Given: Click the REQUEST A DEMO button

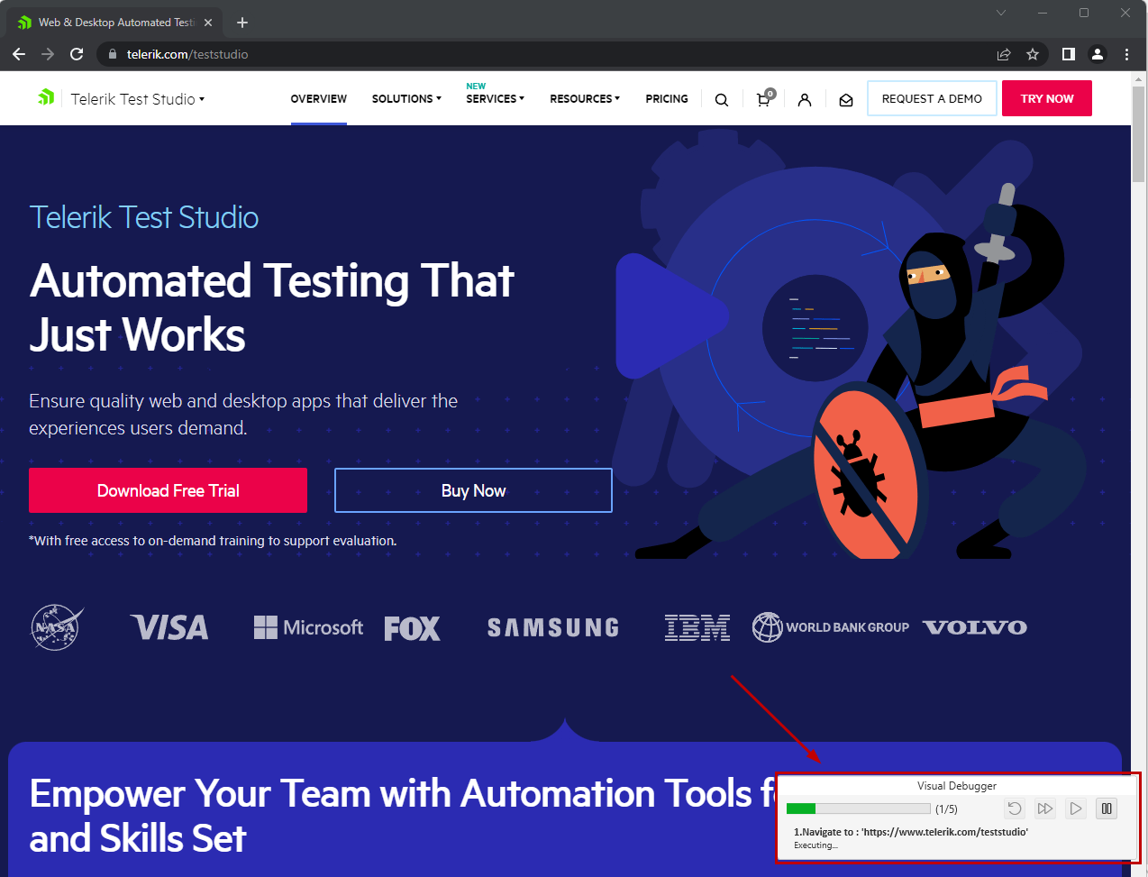Looking at the screenshot, I should click(x=932, y=98).
